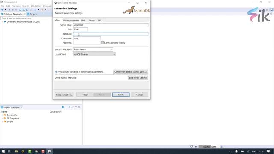
Task: Click the Project - General tab icon
Action: coord(2,107)
